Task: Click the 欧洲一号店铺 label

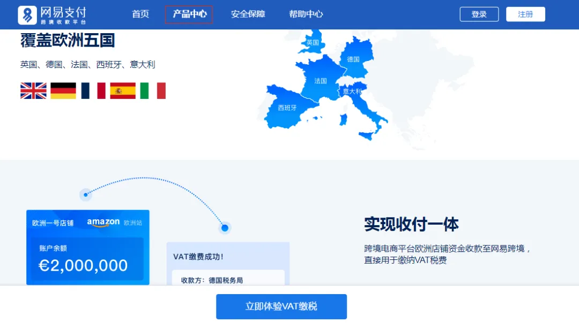Action: 53,223
